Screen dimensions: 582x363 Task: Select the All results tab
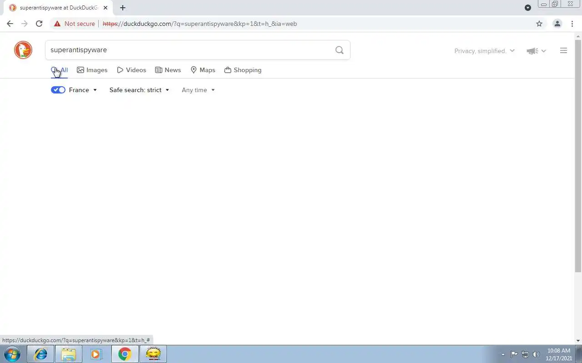click(x=60, y=70)
